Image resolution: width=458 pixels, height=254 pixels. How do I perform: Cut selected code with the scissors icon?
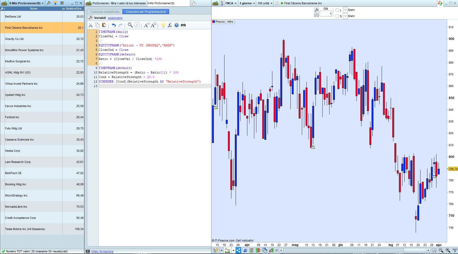[x=91, y=25]
